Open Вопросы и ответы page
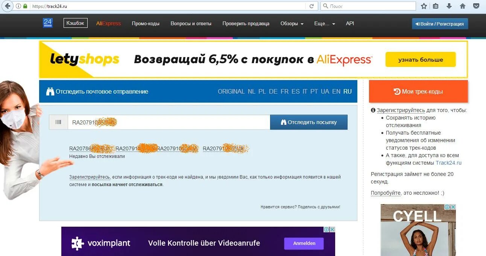Image resolution: width=486 pixels, height=256 pixels. coord(191,23)
